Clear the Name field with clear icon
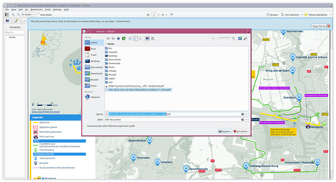 coord(243,114)
